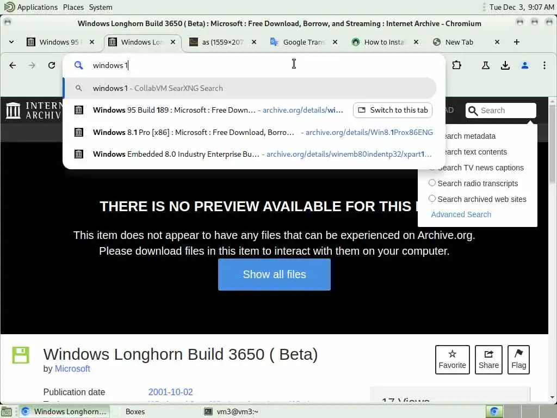Open the Applications menu
557x418 pixels.
(x=38, y=7)
